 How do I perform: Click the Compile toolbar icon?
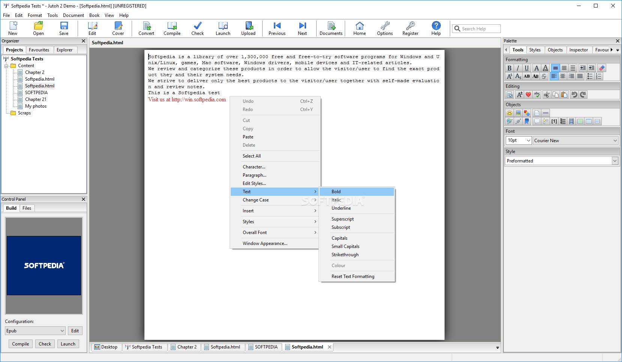coord(172,29)
